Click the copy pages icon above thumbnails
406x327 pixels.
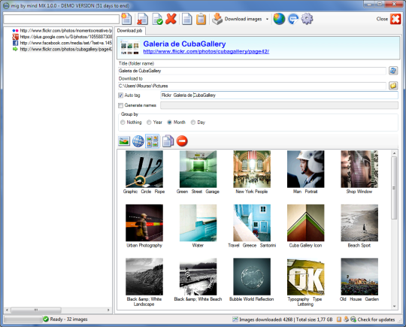[x=168, y=141]
